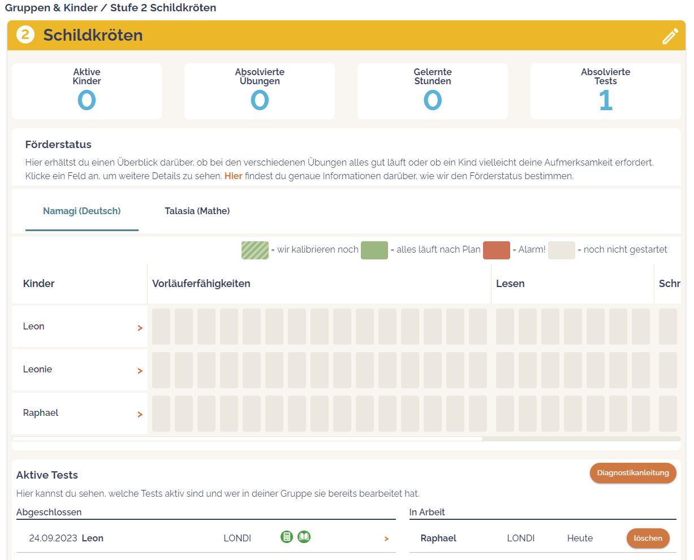Click the Absolvierte Tests stat card
694x560 pixels.
(x=605, y=92)
